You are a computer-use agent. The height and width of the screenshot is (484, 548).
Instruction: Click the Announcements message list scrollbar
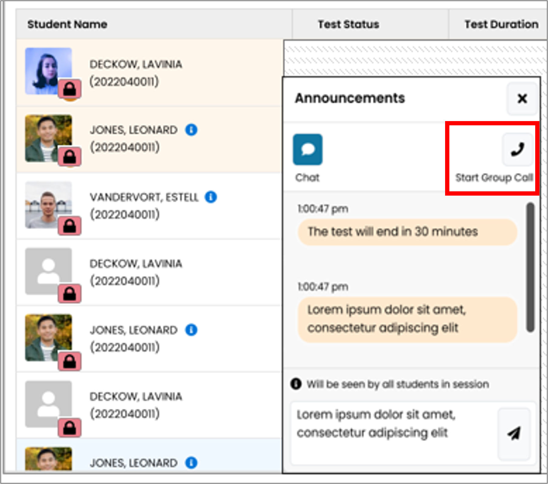(x=531, y=267)
